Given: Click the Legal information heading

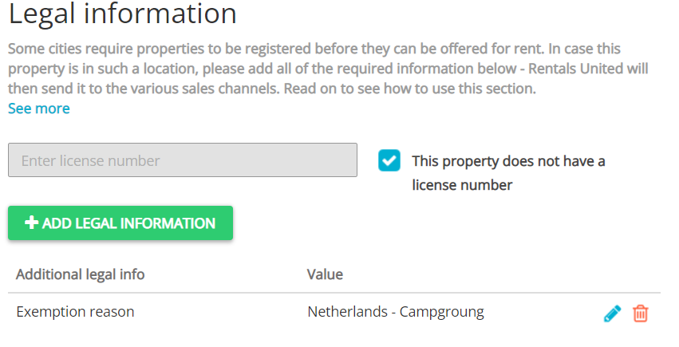Looking at the screenshot, I should 123,14.
